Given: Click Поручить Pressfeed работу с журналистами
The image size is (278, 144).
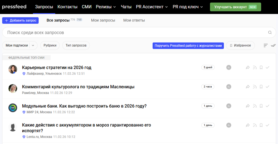Looking at the screenshot, I should click(x=188, y=46).
